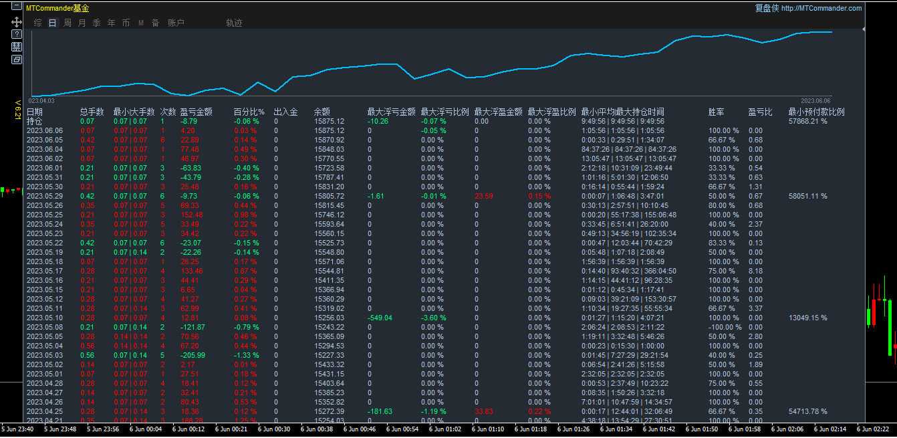This screenshot has height=438, width=897.
Task: Click the blue equity curve chart
Action: (431, 65)
